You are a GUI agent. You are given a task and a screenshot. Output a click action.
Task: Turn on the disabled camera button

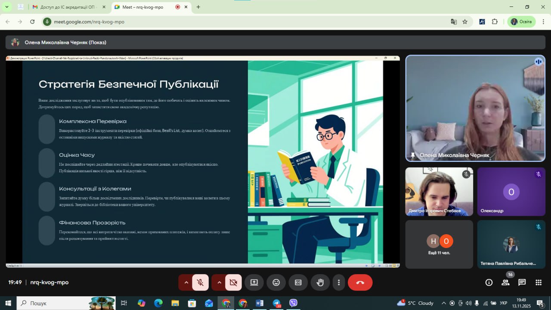[233, 282]
